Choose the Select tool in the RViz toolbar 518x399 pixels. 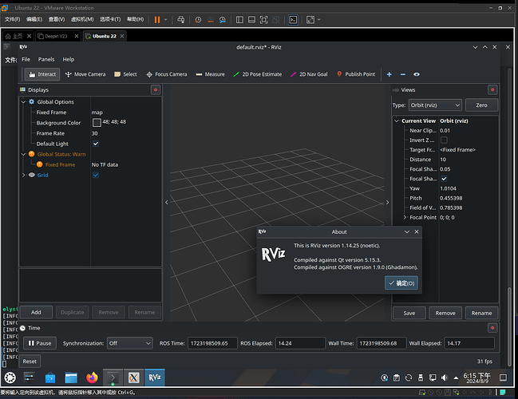coord(125,74)
